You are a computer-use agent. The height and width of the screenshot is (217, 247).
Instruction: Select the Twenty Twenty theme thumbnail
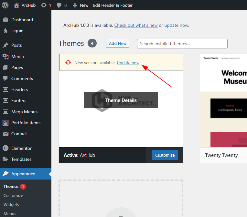point(223,100)
